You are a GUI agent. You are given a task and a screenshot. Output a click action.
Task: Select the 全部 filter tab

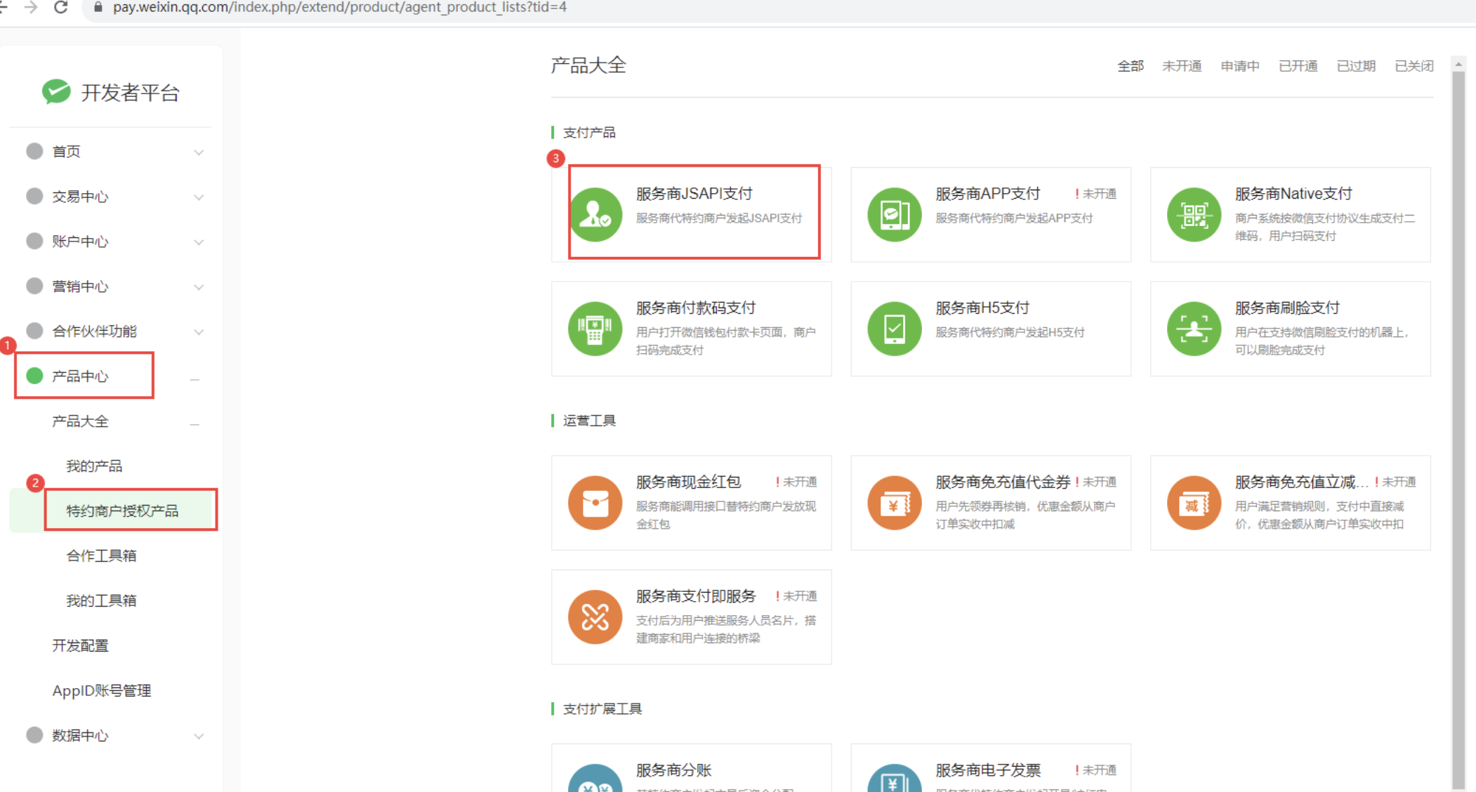point(1131,66)
